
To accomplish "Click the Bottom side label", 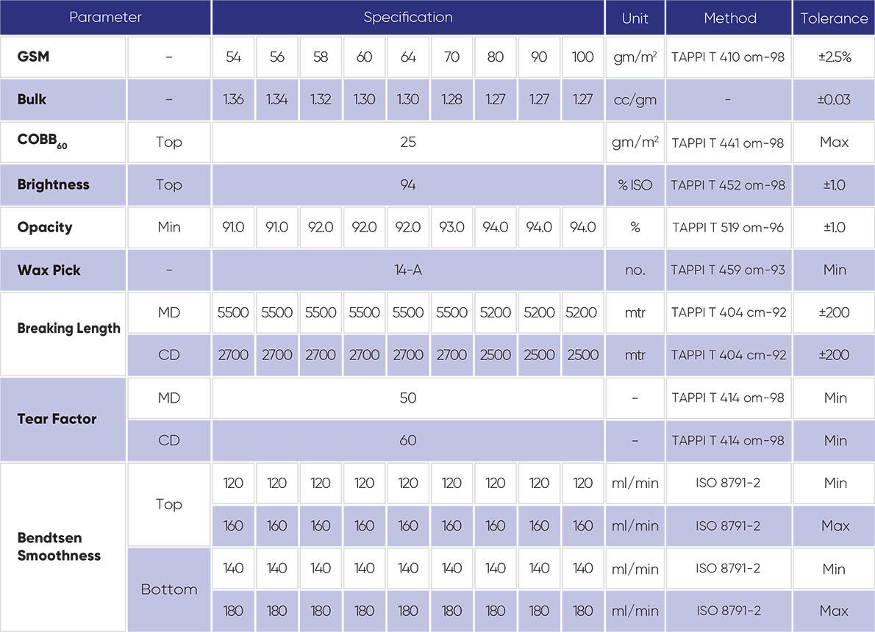I will [169, 589].
